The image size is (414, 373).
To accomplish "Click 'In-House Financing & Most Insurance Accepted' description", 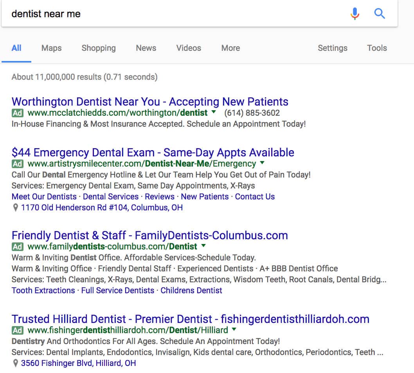I will click(159, 124).
